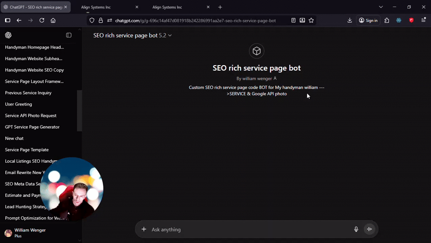431x243 pixels.
Task: Click the extensions puzzle piece icon
Action: tap(386, 20)
